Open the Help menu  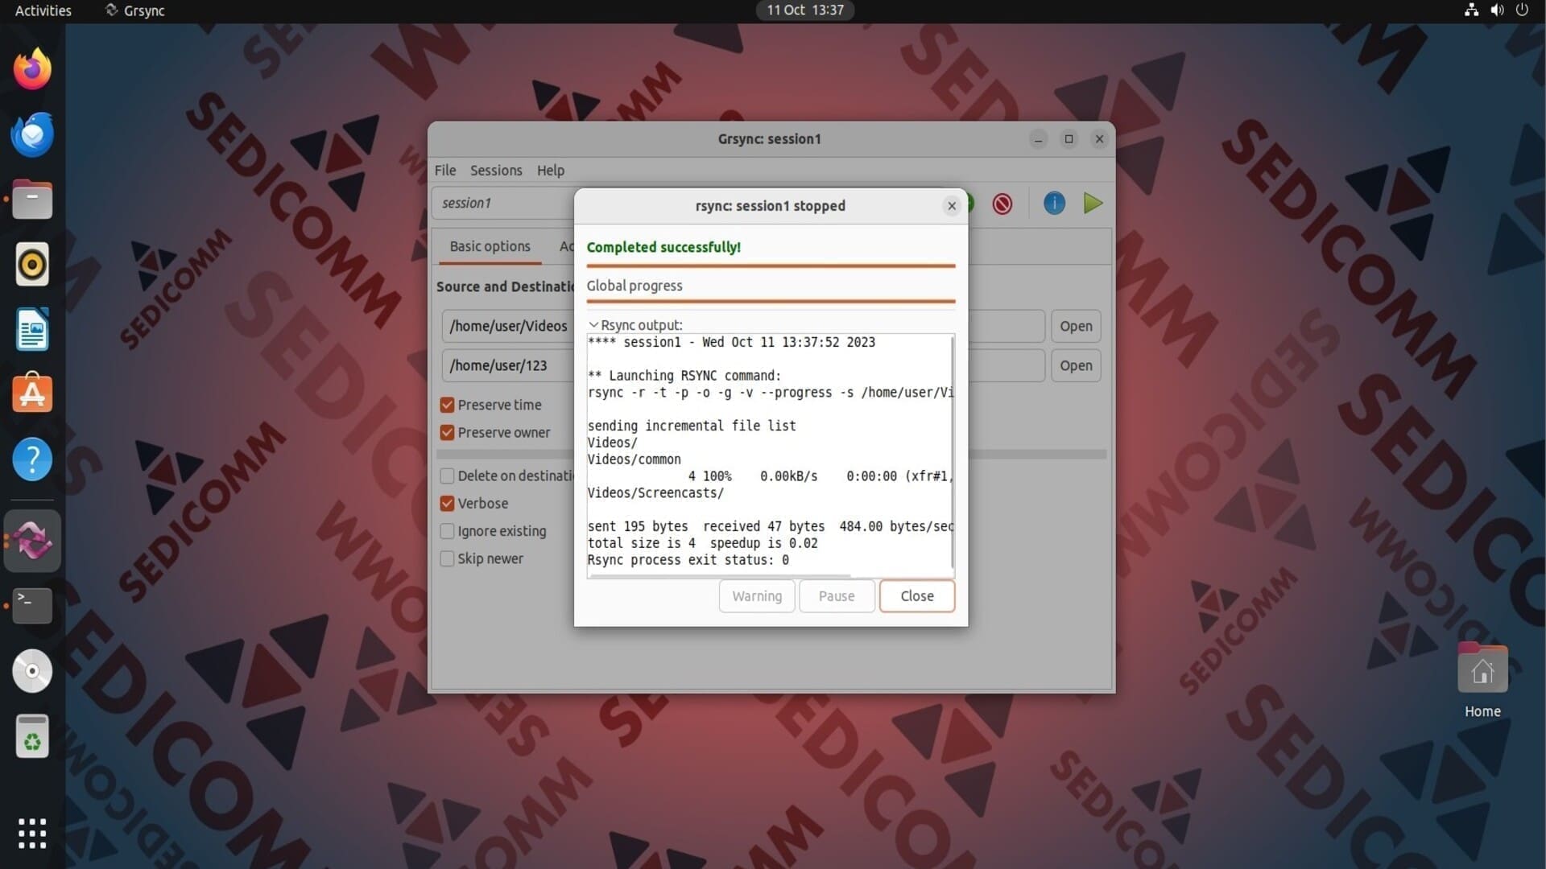coord(551,171)
